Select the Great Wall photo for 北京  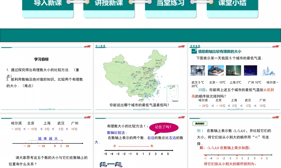216,71
